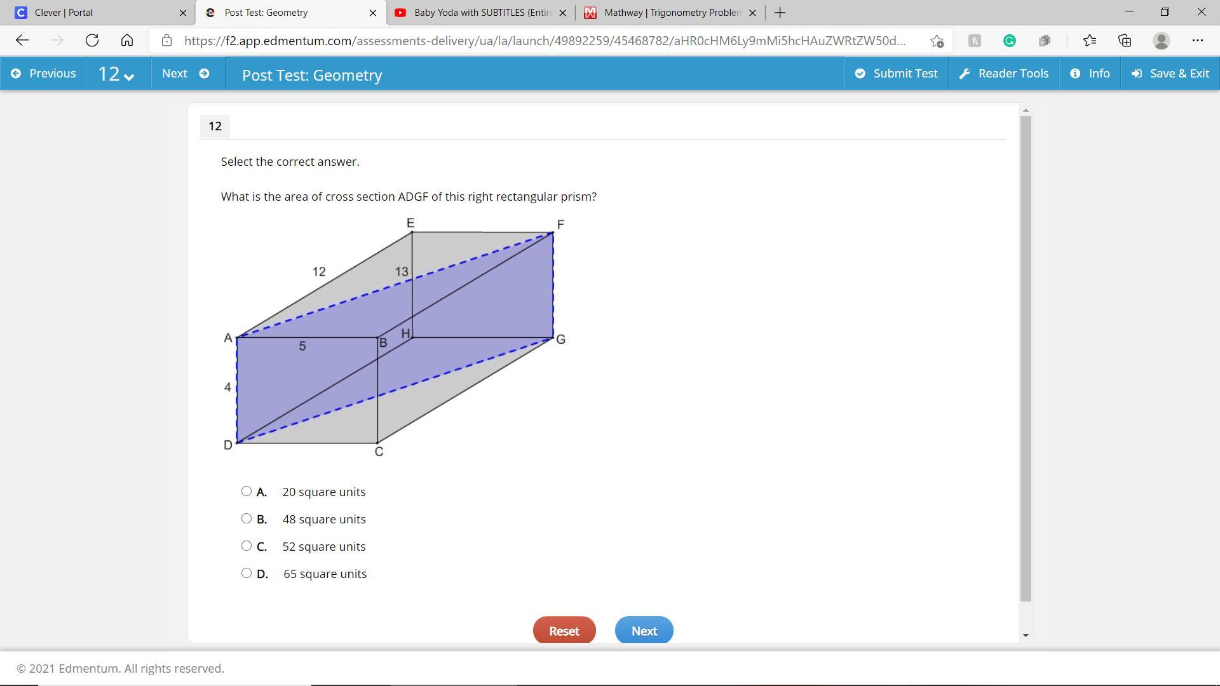1220x686 pixels.
Task: Add page to favorites star icon
Action: [x=937, y=41]
